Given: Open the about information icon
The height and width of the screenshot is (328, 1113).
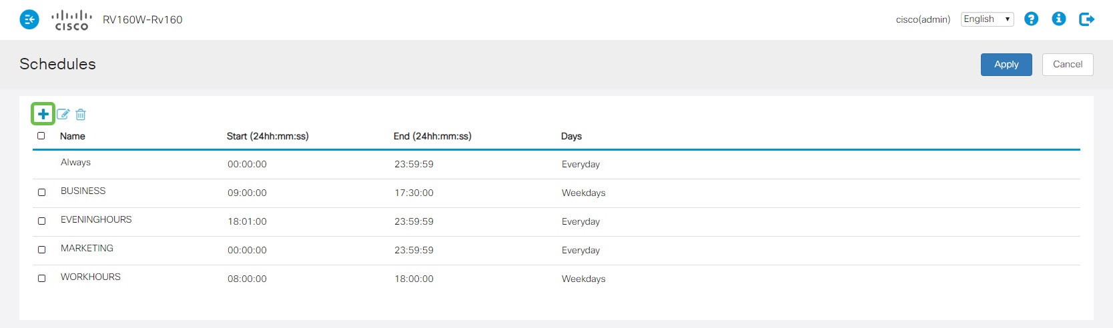Looking at the screenshot, I should click(1058, 19).
